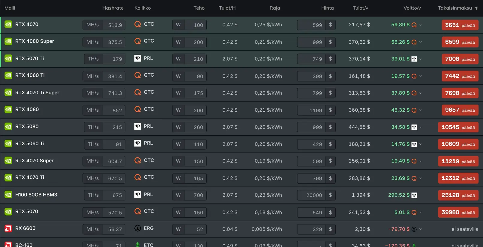Click the 25128 päivää payback badge

pyautogui.click(x=458, y=195)
